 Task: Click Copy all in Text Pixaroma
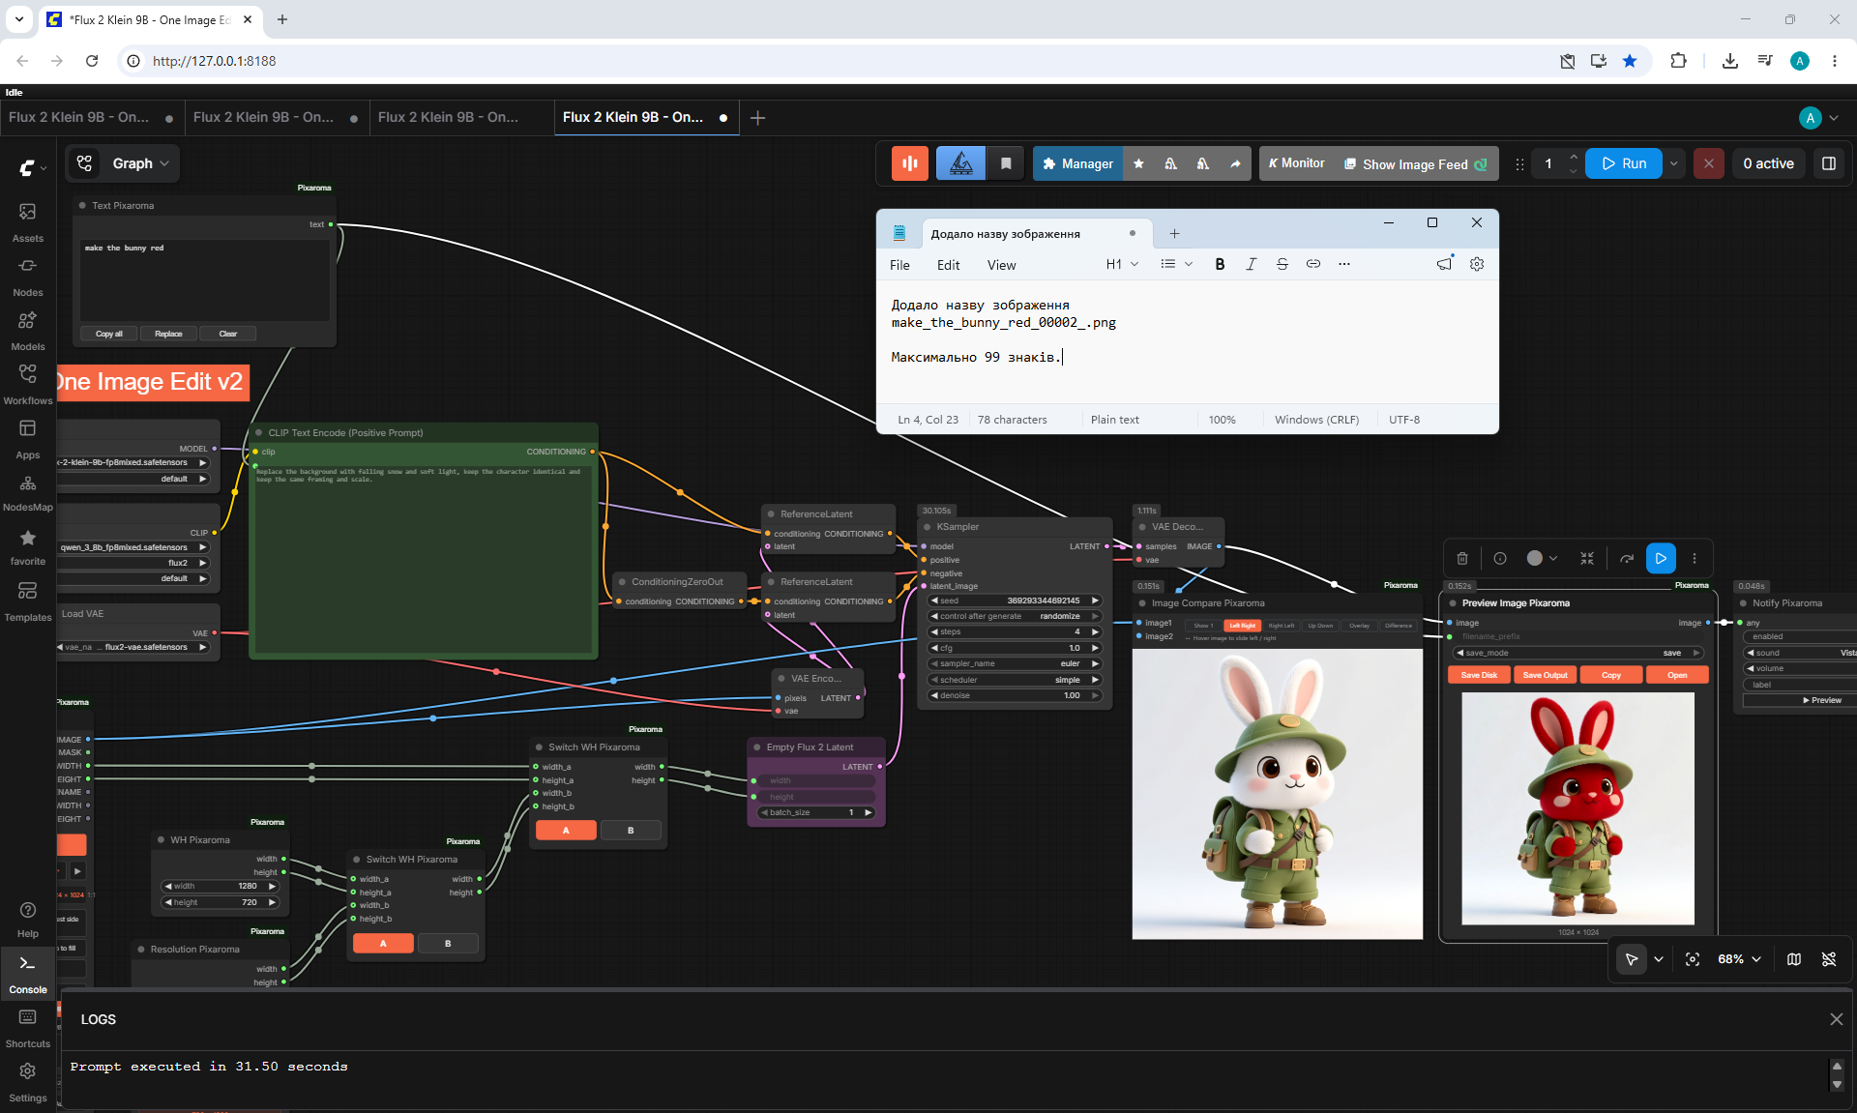pyautogui.click(x=109, y=334)
